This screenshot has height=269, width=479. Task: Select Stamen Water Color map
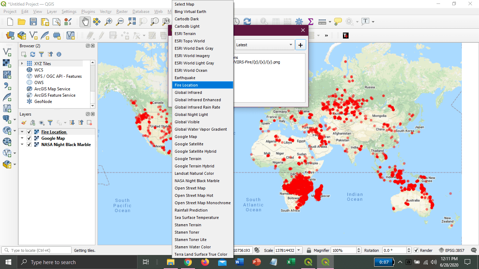(x=203, y=247)
